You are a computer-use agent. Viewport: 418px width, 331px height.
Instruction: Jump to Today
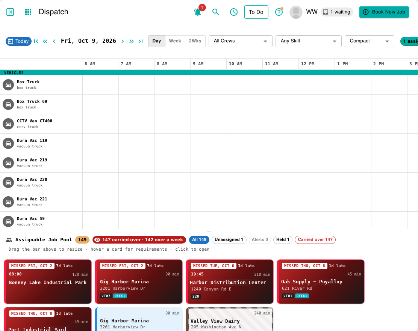click(18, 41)
